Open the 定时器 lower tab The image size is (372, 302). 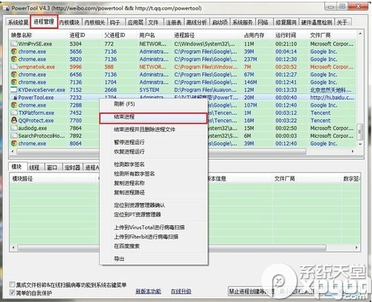[x=72, y=167]
